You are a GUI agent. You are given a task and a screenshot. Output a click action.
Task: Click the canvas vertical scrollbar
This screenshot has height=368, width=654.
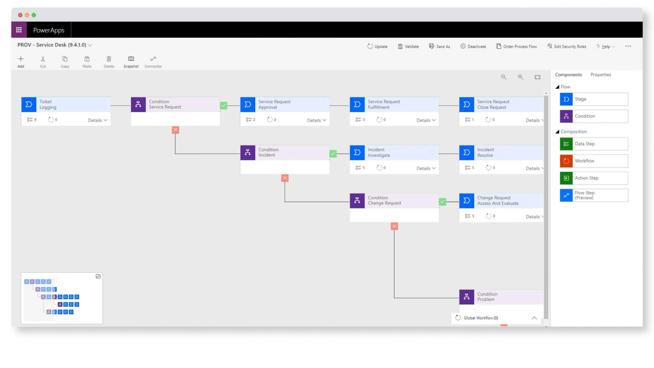click(546, 207)
